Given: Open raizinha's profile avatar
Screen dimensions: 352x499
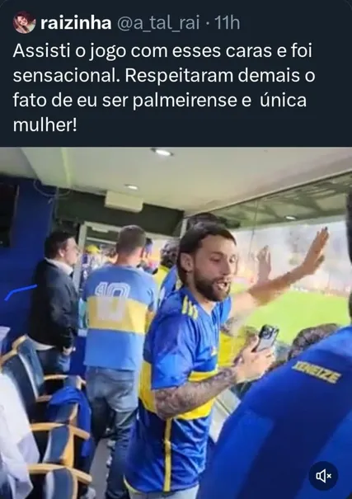Looking at the screenshot, I should click(x=24, y=22).
